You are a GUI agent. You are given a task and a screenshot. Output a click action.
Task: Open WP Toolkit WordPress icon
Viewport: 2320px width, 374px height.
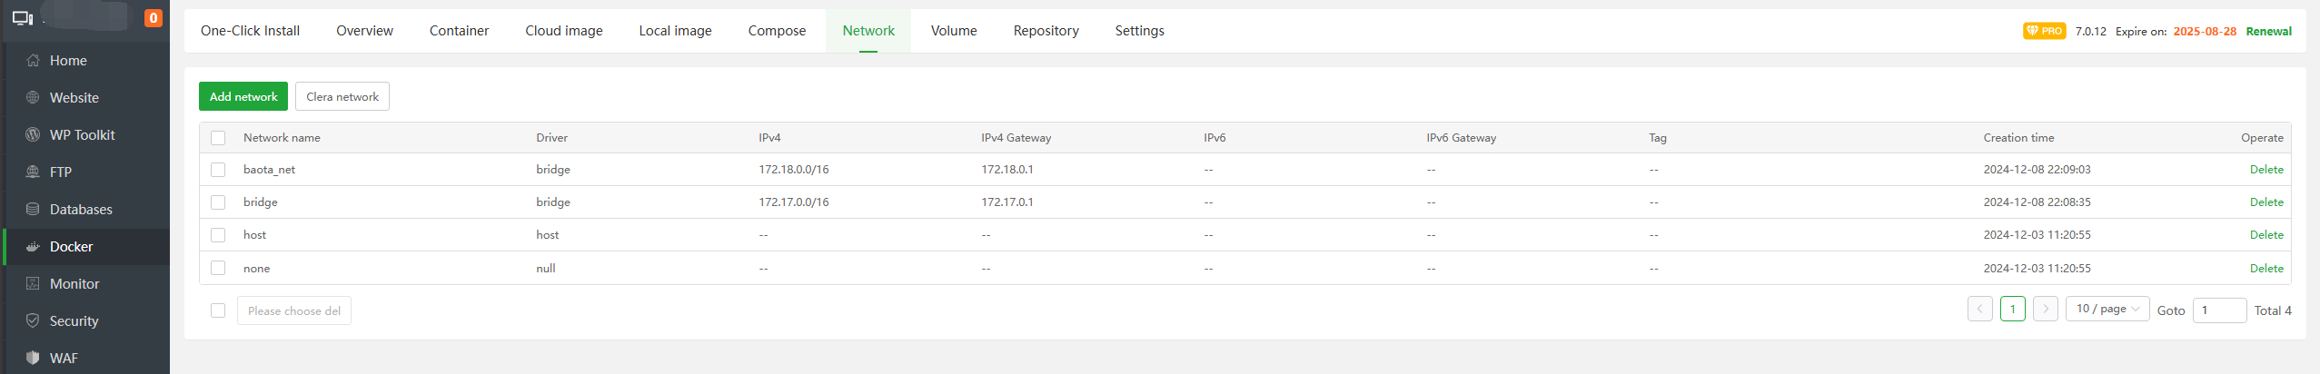point(33,134)
